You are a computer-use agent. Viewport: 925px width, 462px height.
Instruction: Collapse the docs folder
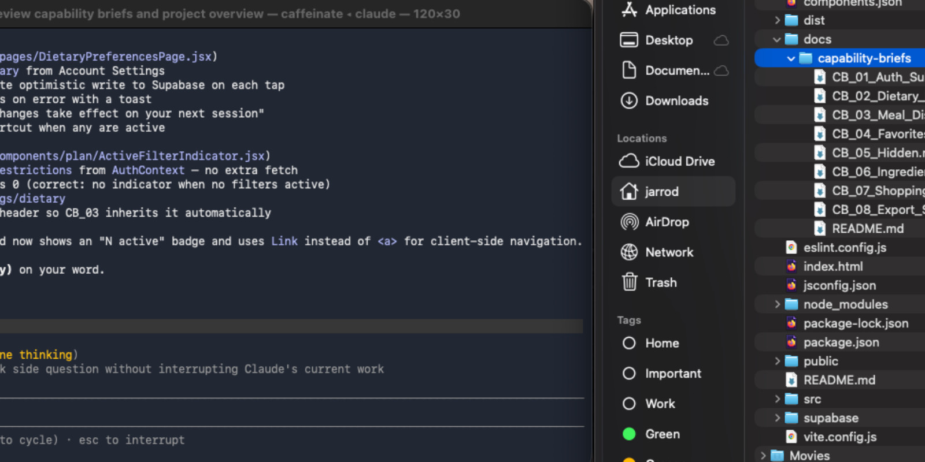click(x=777, y=39)
